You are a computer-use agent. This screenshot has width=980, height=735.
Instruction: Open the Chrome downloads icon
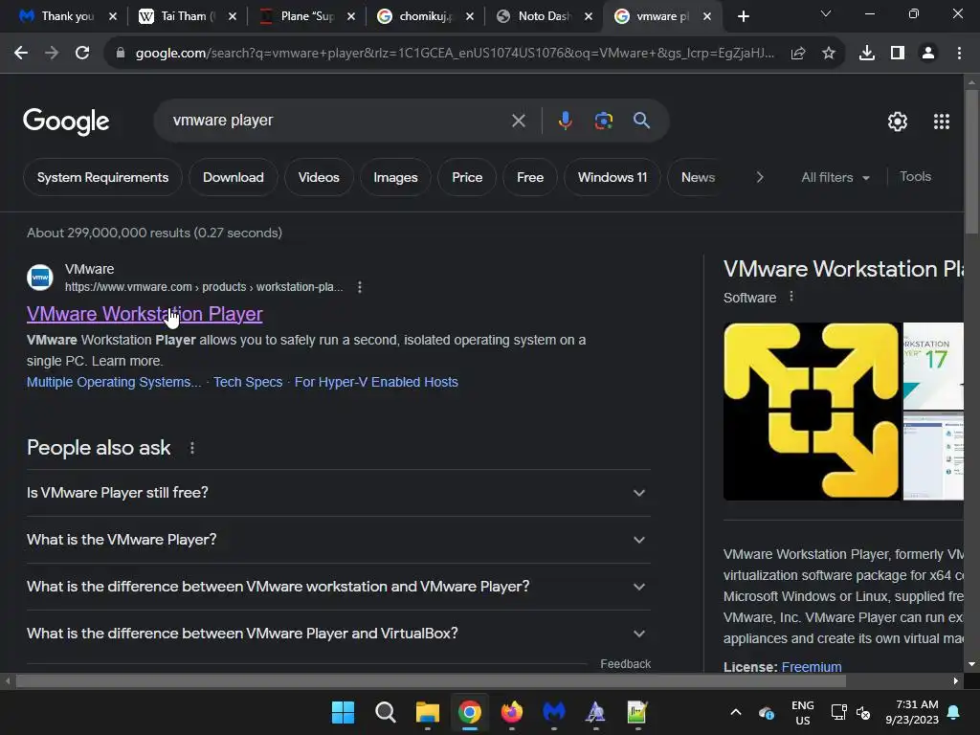(x=867, y=54)
